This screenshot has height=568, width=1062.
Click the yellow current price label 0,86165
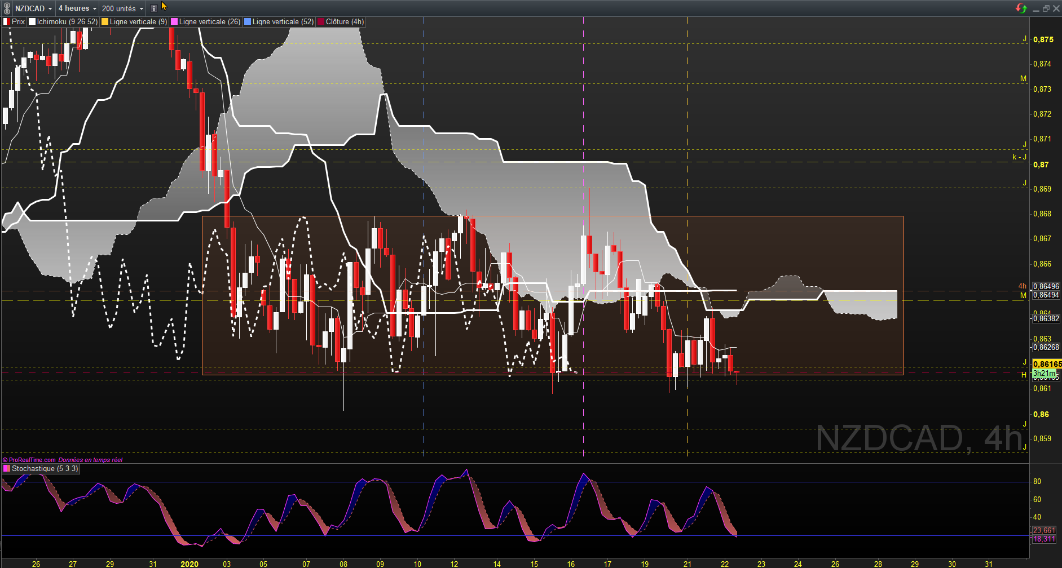point(1046,364)
